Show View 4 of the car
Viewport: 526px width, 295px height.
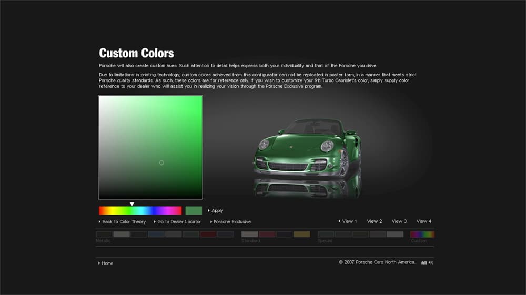click(424, 221)
